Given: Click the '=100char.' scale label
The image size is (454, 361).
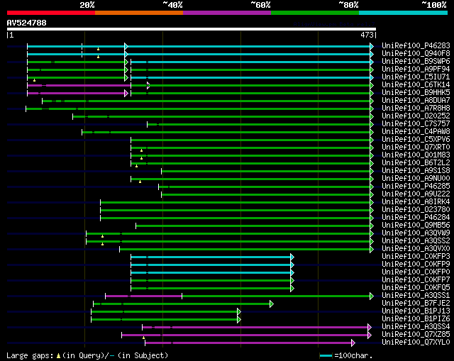Looking at the screenshot, I should [x=353, y=356].
